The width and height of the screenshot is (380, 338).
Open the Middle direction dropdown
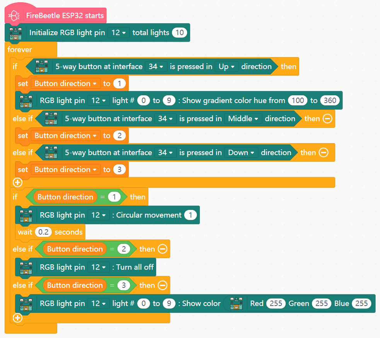pyautogui.click(x=243, y=118)
